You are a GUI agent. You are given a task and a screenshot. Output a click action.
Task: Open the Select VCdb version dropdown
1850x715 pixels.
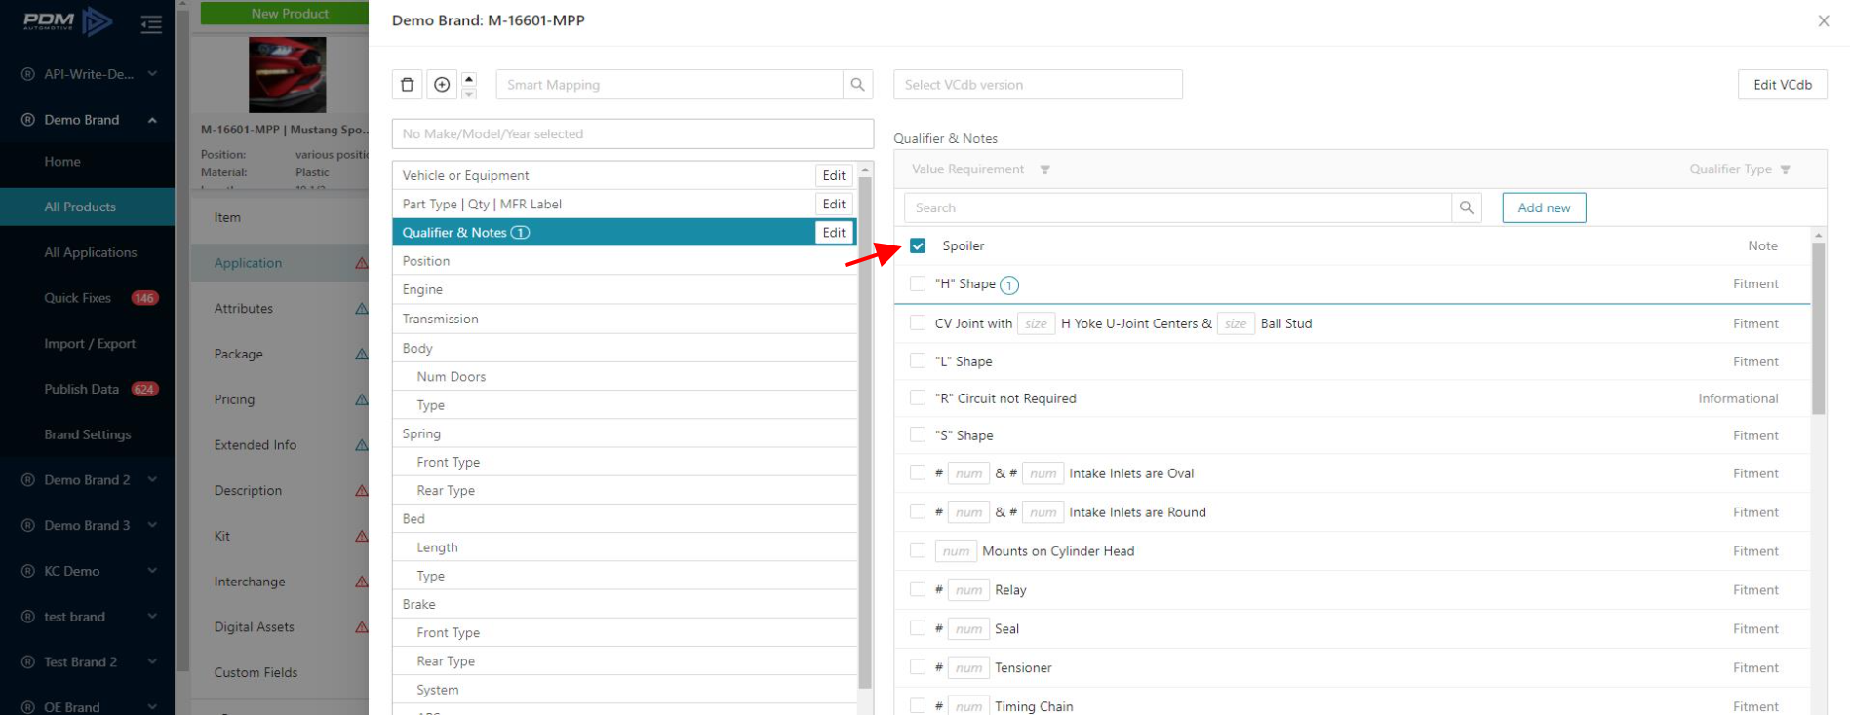click(x=1038, y=85)
